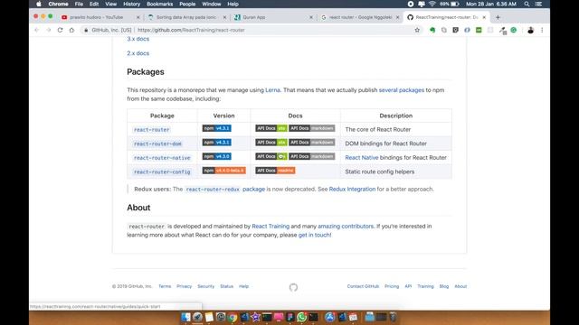
Task: Click the GitHub Octocat logo in footer
Action: (293, 287)
